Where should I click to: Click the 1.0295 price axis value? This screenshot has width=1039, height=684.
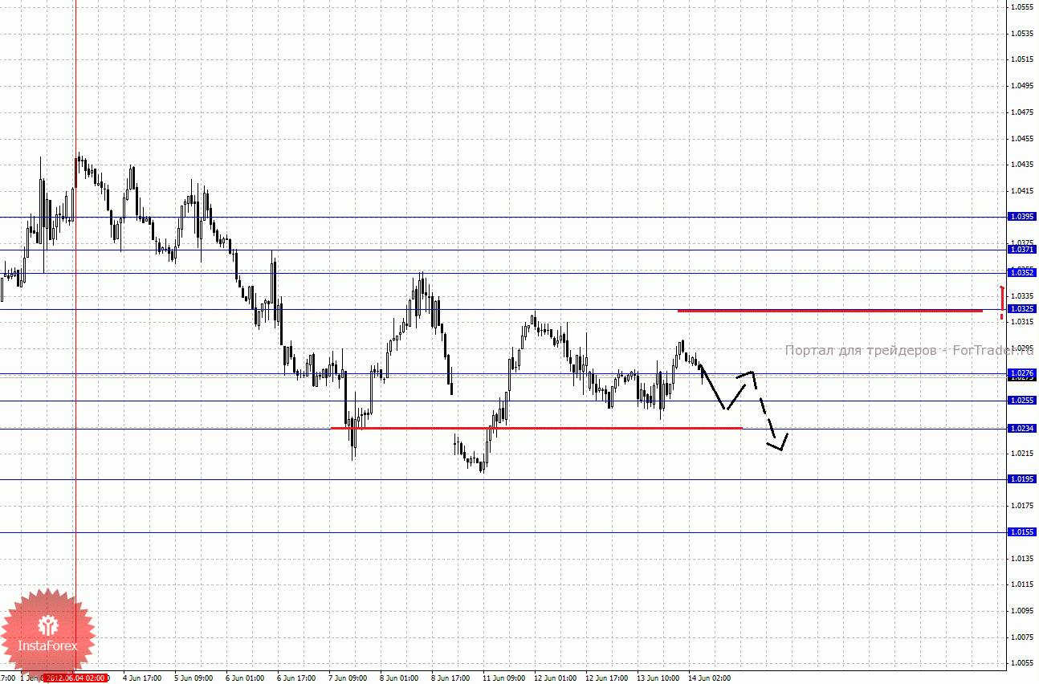pos(1022,348)
